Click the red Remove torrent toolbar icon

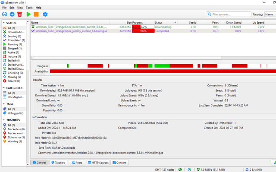pyautogui.click(x=19, y=14)
